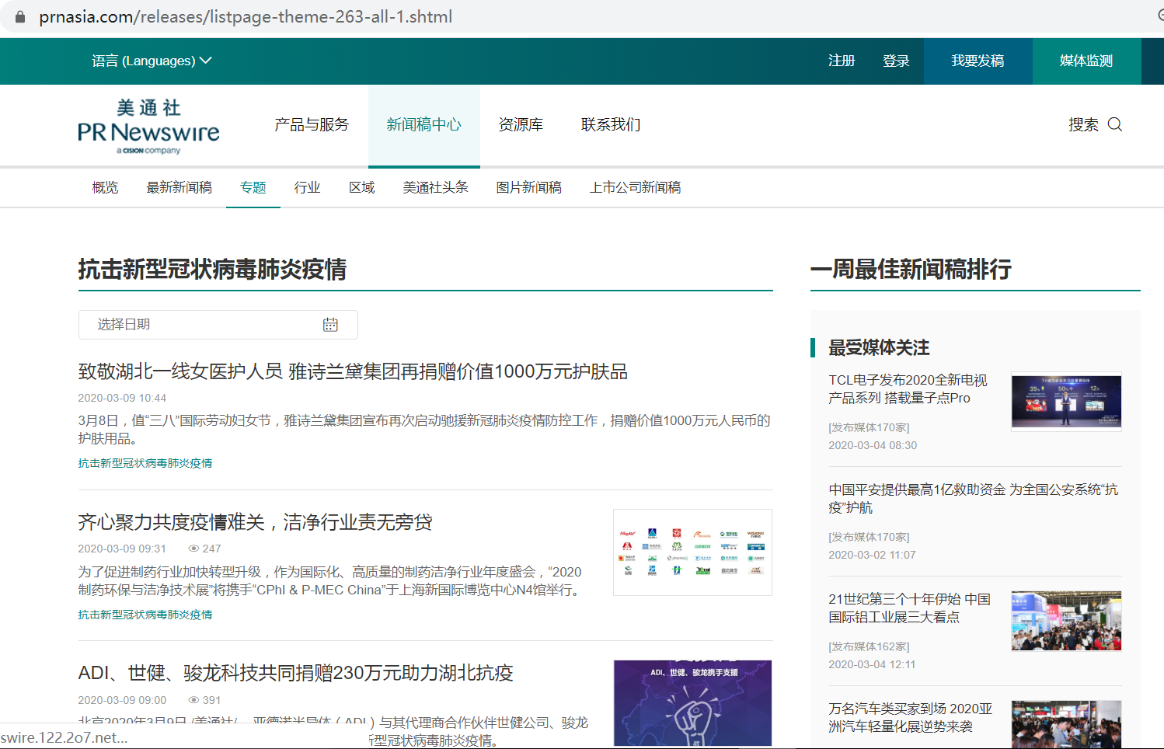This screenshot has width=1164, height=749.
Task: Open the 中国平安提供最高1亿救助资金 ranking link
Action: click(974, 498)
